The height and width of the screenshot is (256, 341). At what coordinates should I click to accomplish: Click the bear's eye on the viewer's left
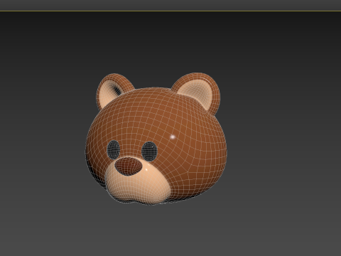point(114,149)
